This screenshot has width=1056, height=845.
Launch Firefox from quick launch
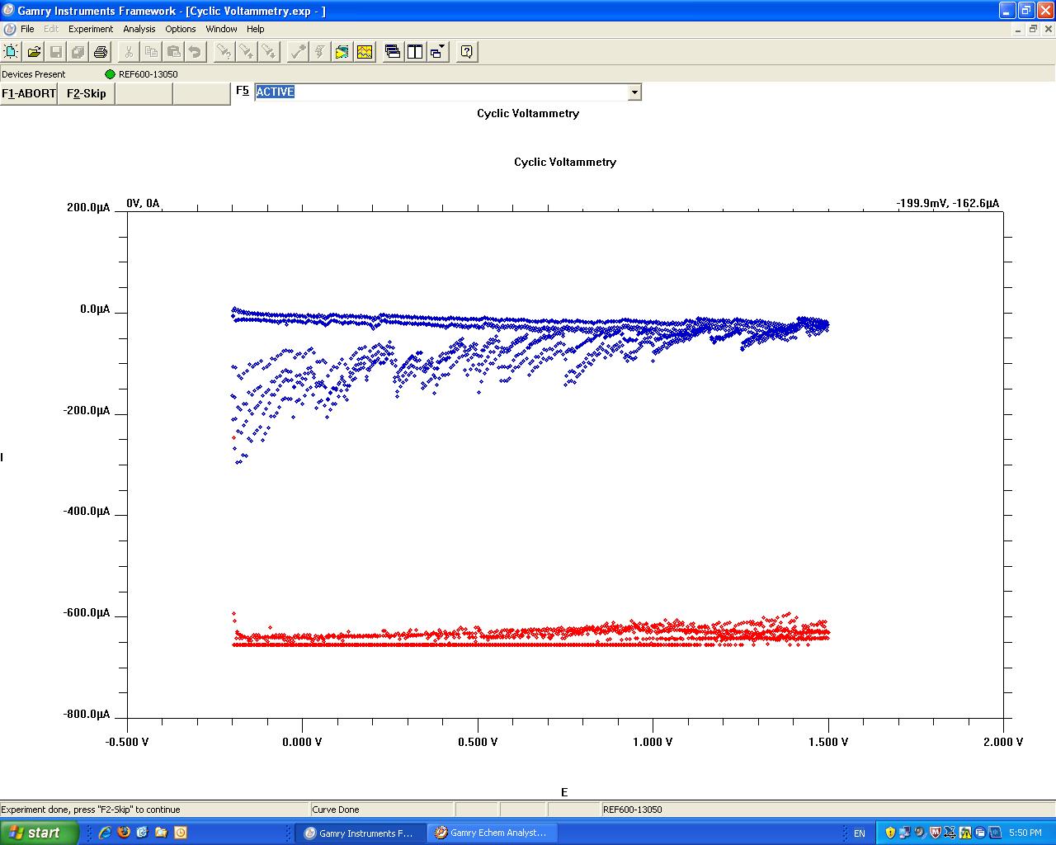[124, 833]
